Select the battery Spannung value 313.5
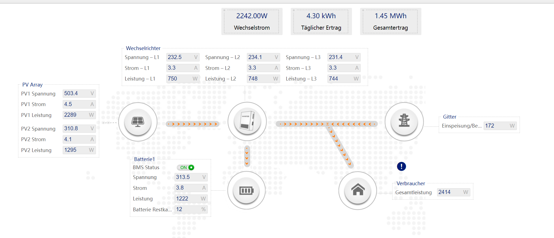Image resolution: width=554 pixels, height=238 pixels. 191,177
